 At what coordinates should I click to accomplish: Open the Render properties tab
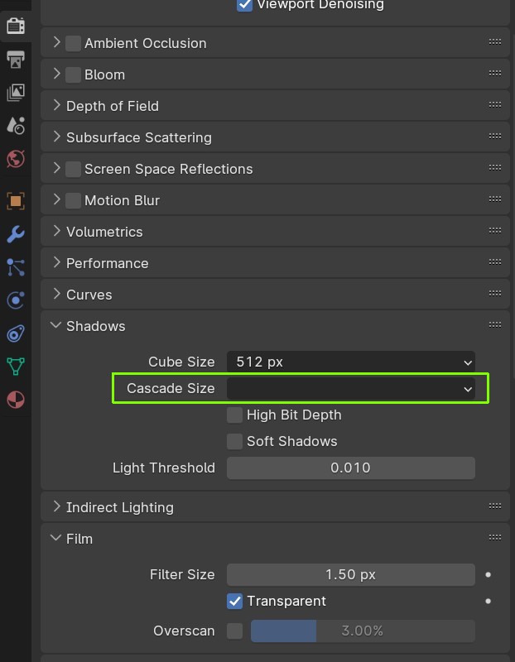click(x=16, y=26)
